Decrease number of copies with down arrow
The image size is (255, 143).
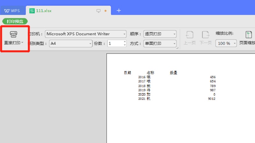[x=125, y=45]
